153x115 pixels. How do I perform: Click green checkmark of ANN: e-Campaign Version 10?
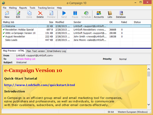coord(4,33)
